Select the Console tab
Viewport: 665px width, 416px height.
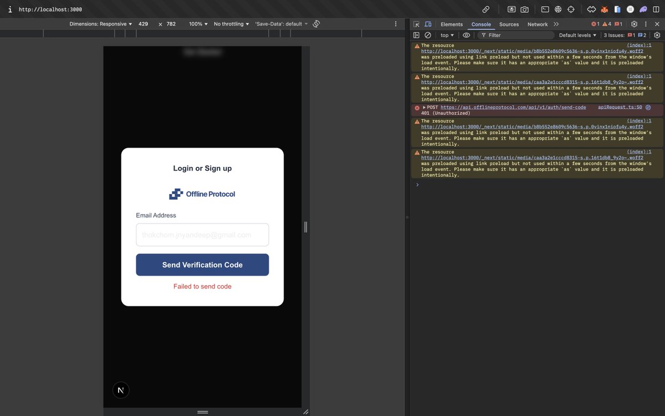point(481,24)
